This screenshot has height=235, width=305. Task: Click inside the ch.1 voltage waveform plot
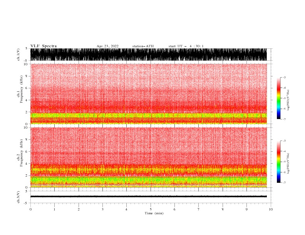[x=149, y=55]
